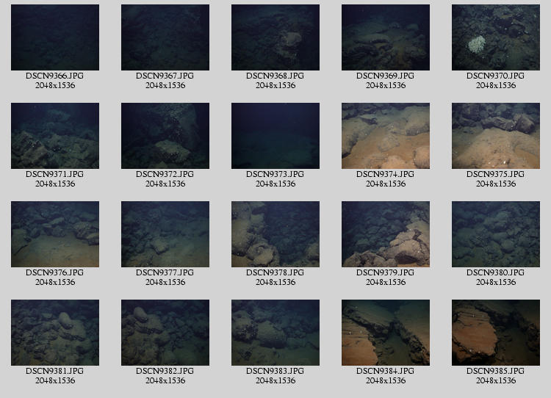The height and width of the screenshot is (398, 551).
Task: Click the DSCN9368.JPG seafloor thumbnail
Action: tap(275, 37)
